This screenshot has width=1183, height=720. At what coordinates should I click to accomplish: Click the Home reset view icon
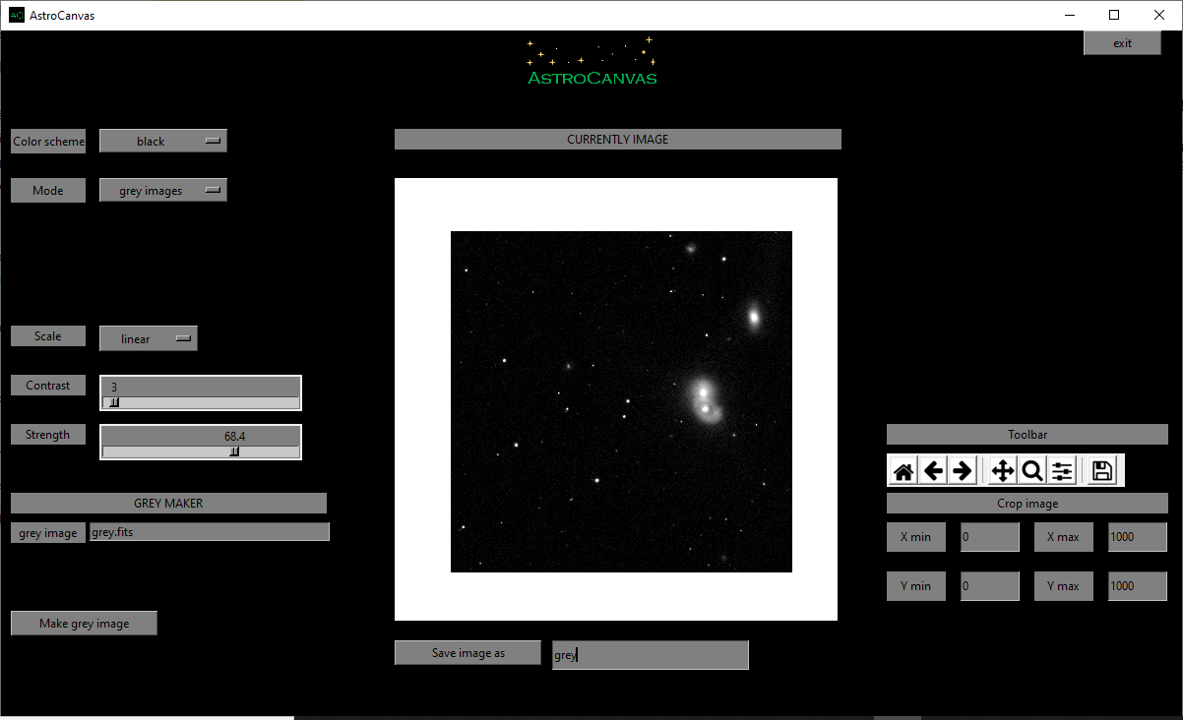903,471
